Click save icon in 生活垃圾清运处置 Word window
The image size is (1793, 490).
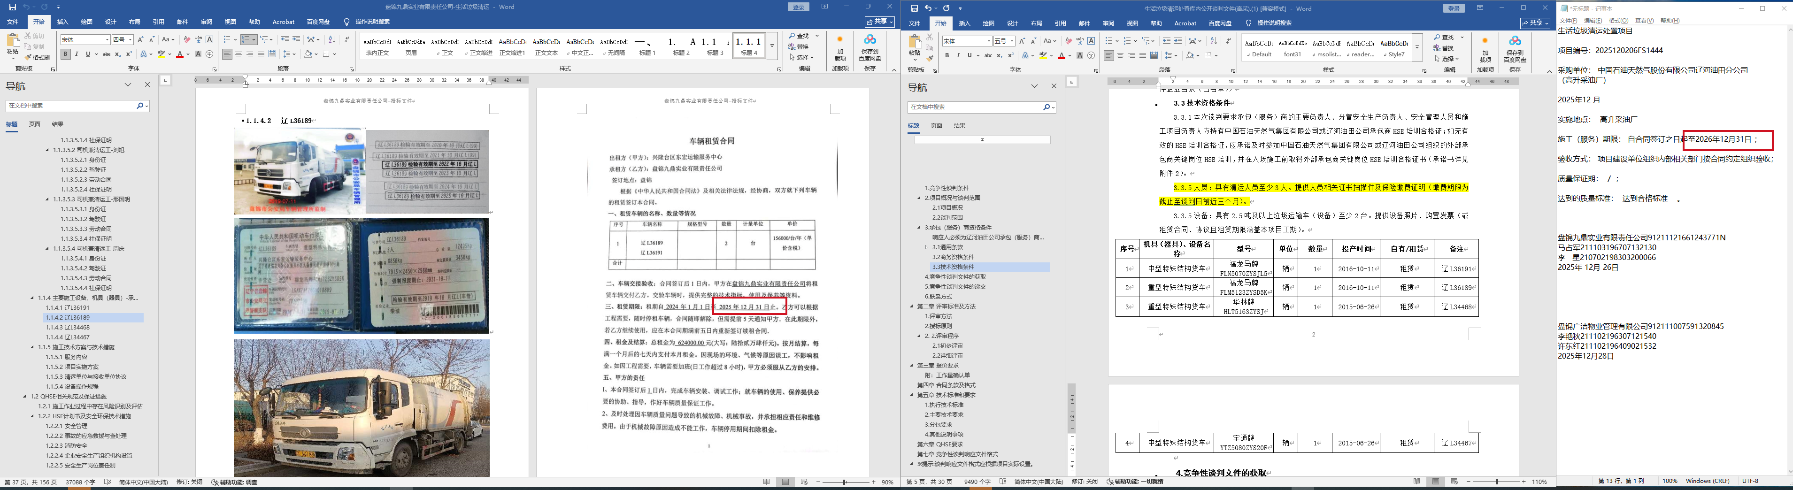coord(915,8)
